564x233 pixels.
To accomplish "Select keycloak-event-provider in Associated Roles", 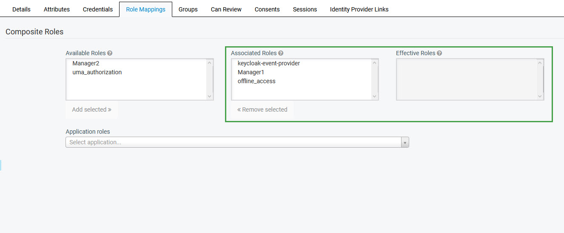I will [x=268, y=63].
